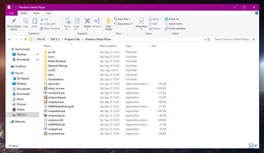Open Network in the navigation pane
Viewport: 264px width, 153px height.
pyautogui.click(x=20, y=122)
